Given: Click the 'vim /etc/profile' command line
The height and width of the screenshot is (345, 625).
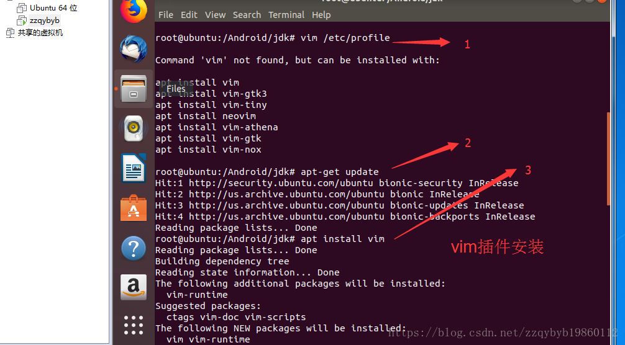Looking at the screenshot, I should click(273, 38).
